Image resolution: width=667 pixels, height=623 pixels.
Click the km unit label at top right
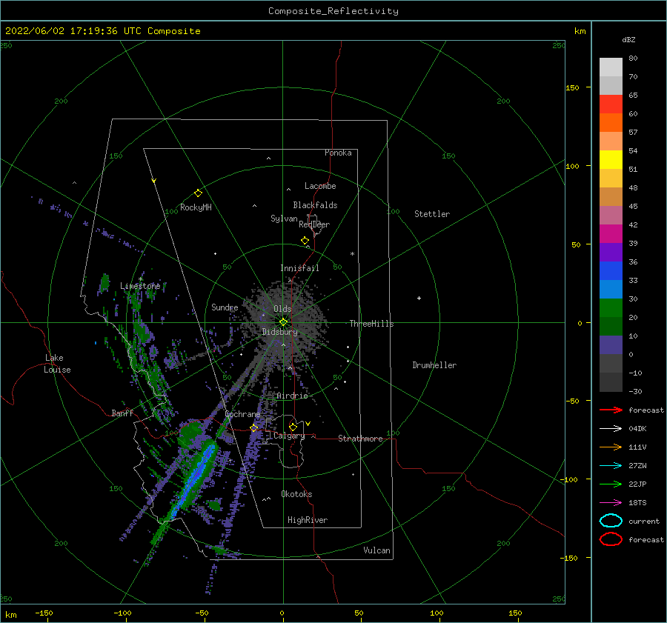click(x=580, y=31)
